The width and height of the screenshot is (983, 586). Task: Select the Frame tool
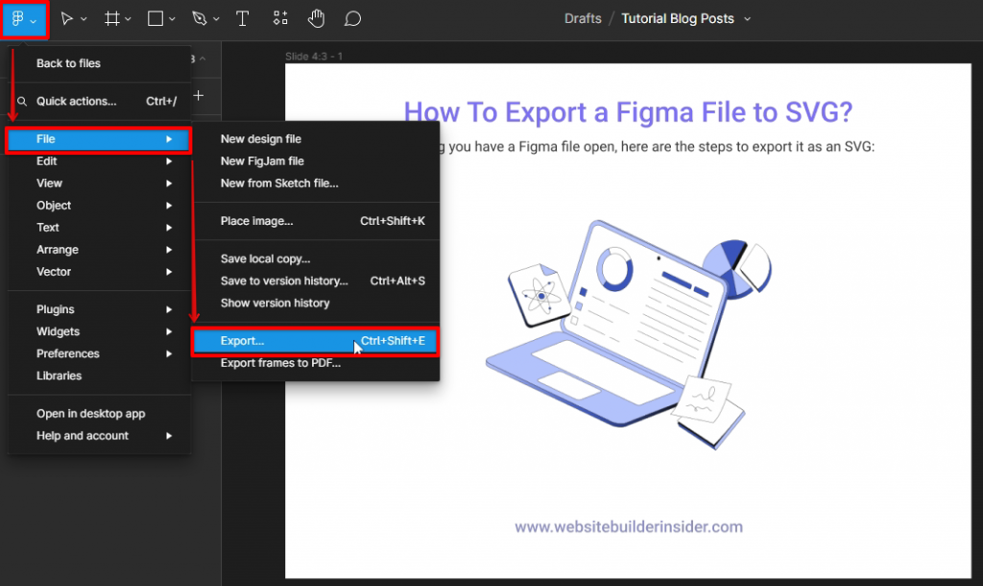point(111,19)
